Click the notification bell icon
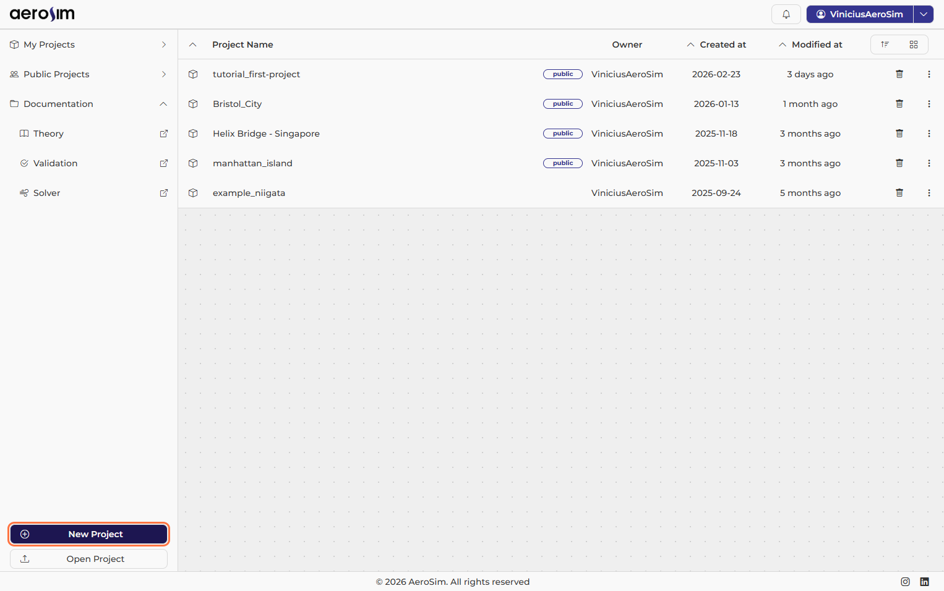 [x=786, y=14]
